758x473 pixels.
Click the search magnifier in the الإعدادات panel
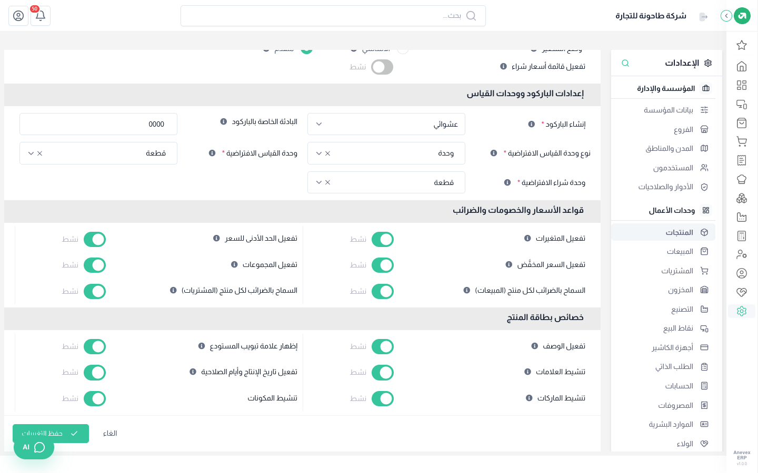pyautogui.click(x=625, y=63)
